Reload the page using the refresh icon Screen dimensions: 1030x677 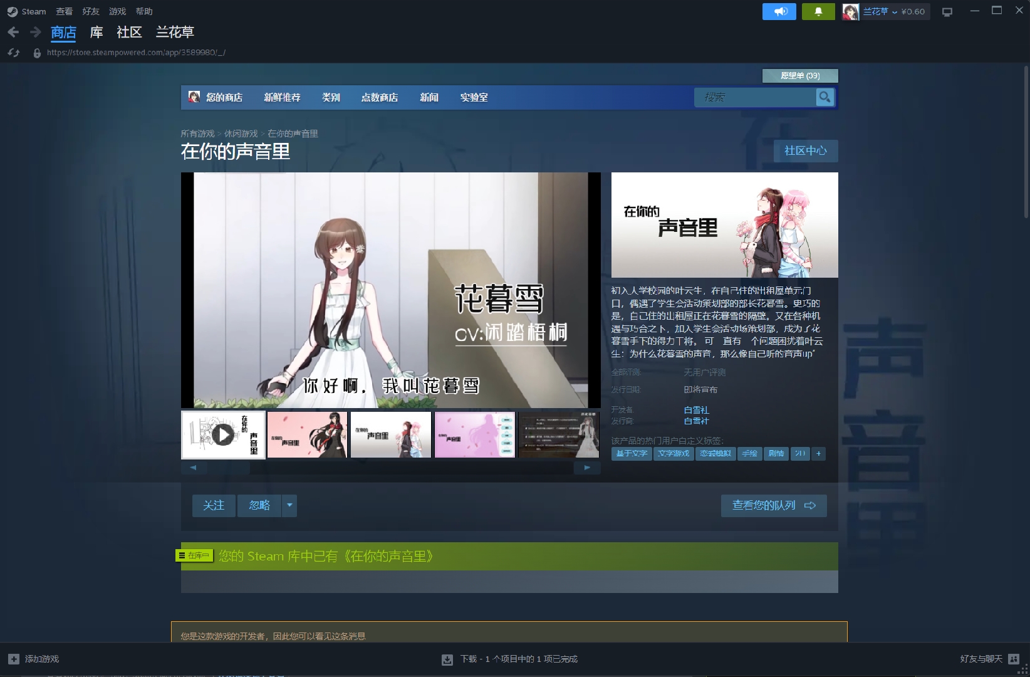pos(13,53)
